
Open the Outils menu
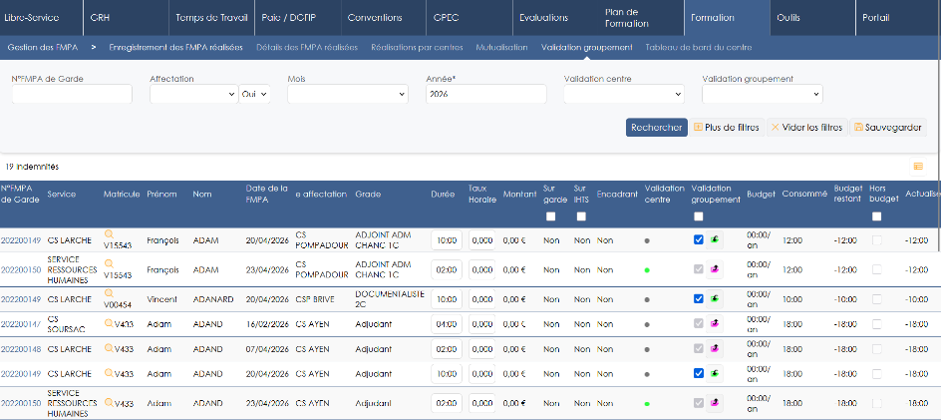pos(788,17)
